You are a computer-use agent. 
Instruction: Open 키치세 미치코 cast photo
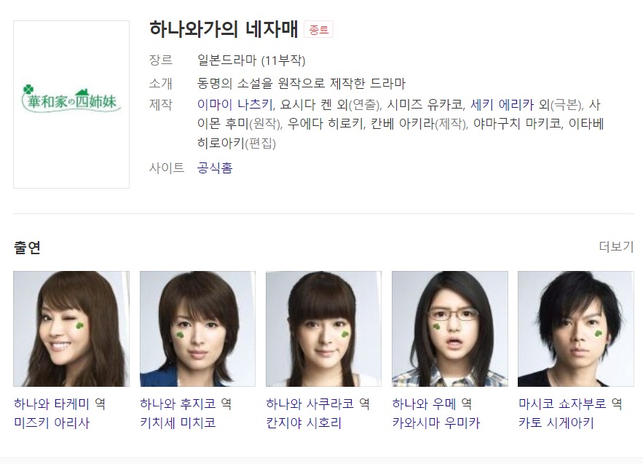(x=197, y=329)
